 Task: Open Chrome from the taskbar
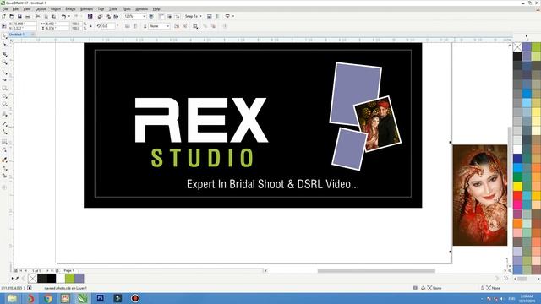point(48,298)
